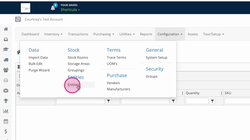Open the dollar sign sidebar icon
Image resolution: width=250 pixels, height=140 pixels.
tap(6, 131)
